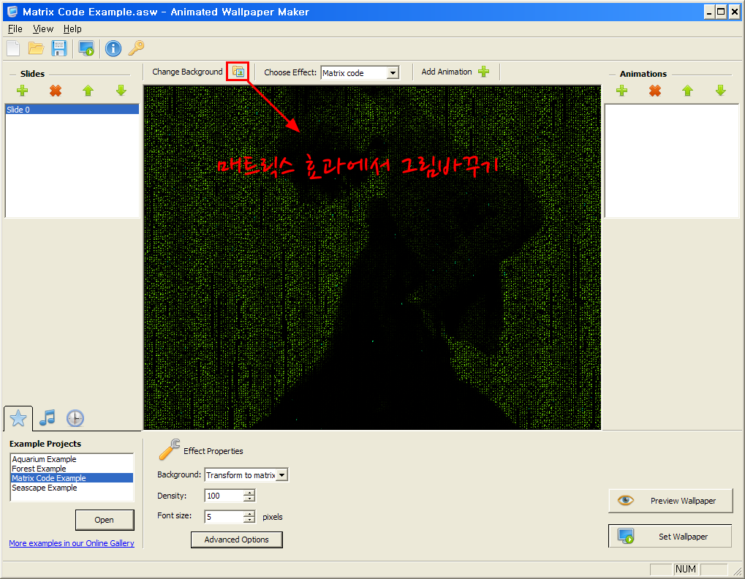
Task: Minimize the Animated Wallpaper Maker window
Action: (709, 12)
